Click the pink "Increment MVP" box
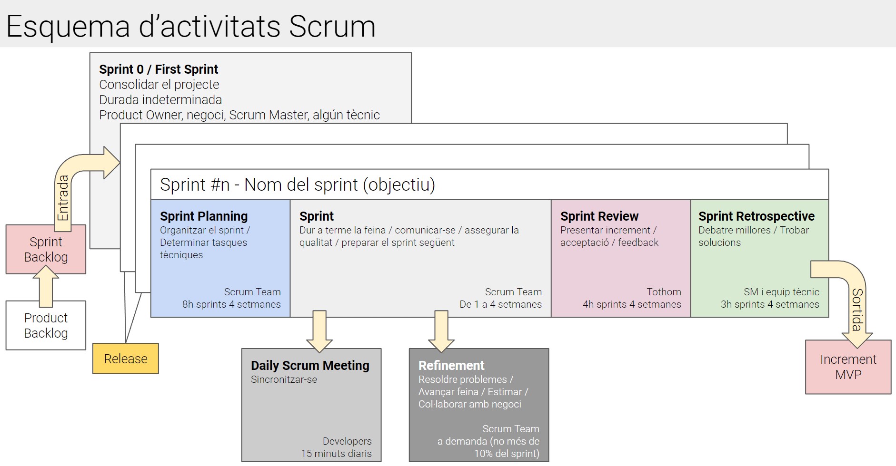Viewport: 896px width, 466px height. pyautogui.click(x=848, y=367)
